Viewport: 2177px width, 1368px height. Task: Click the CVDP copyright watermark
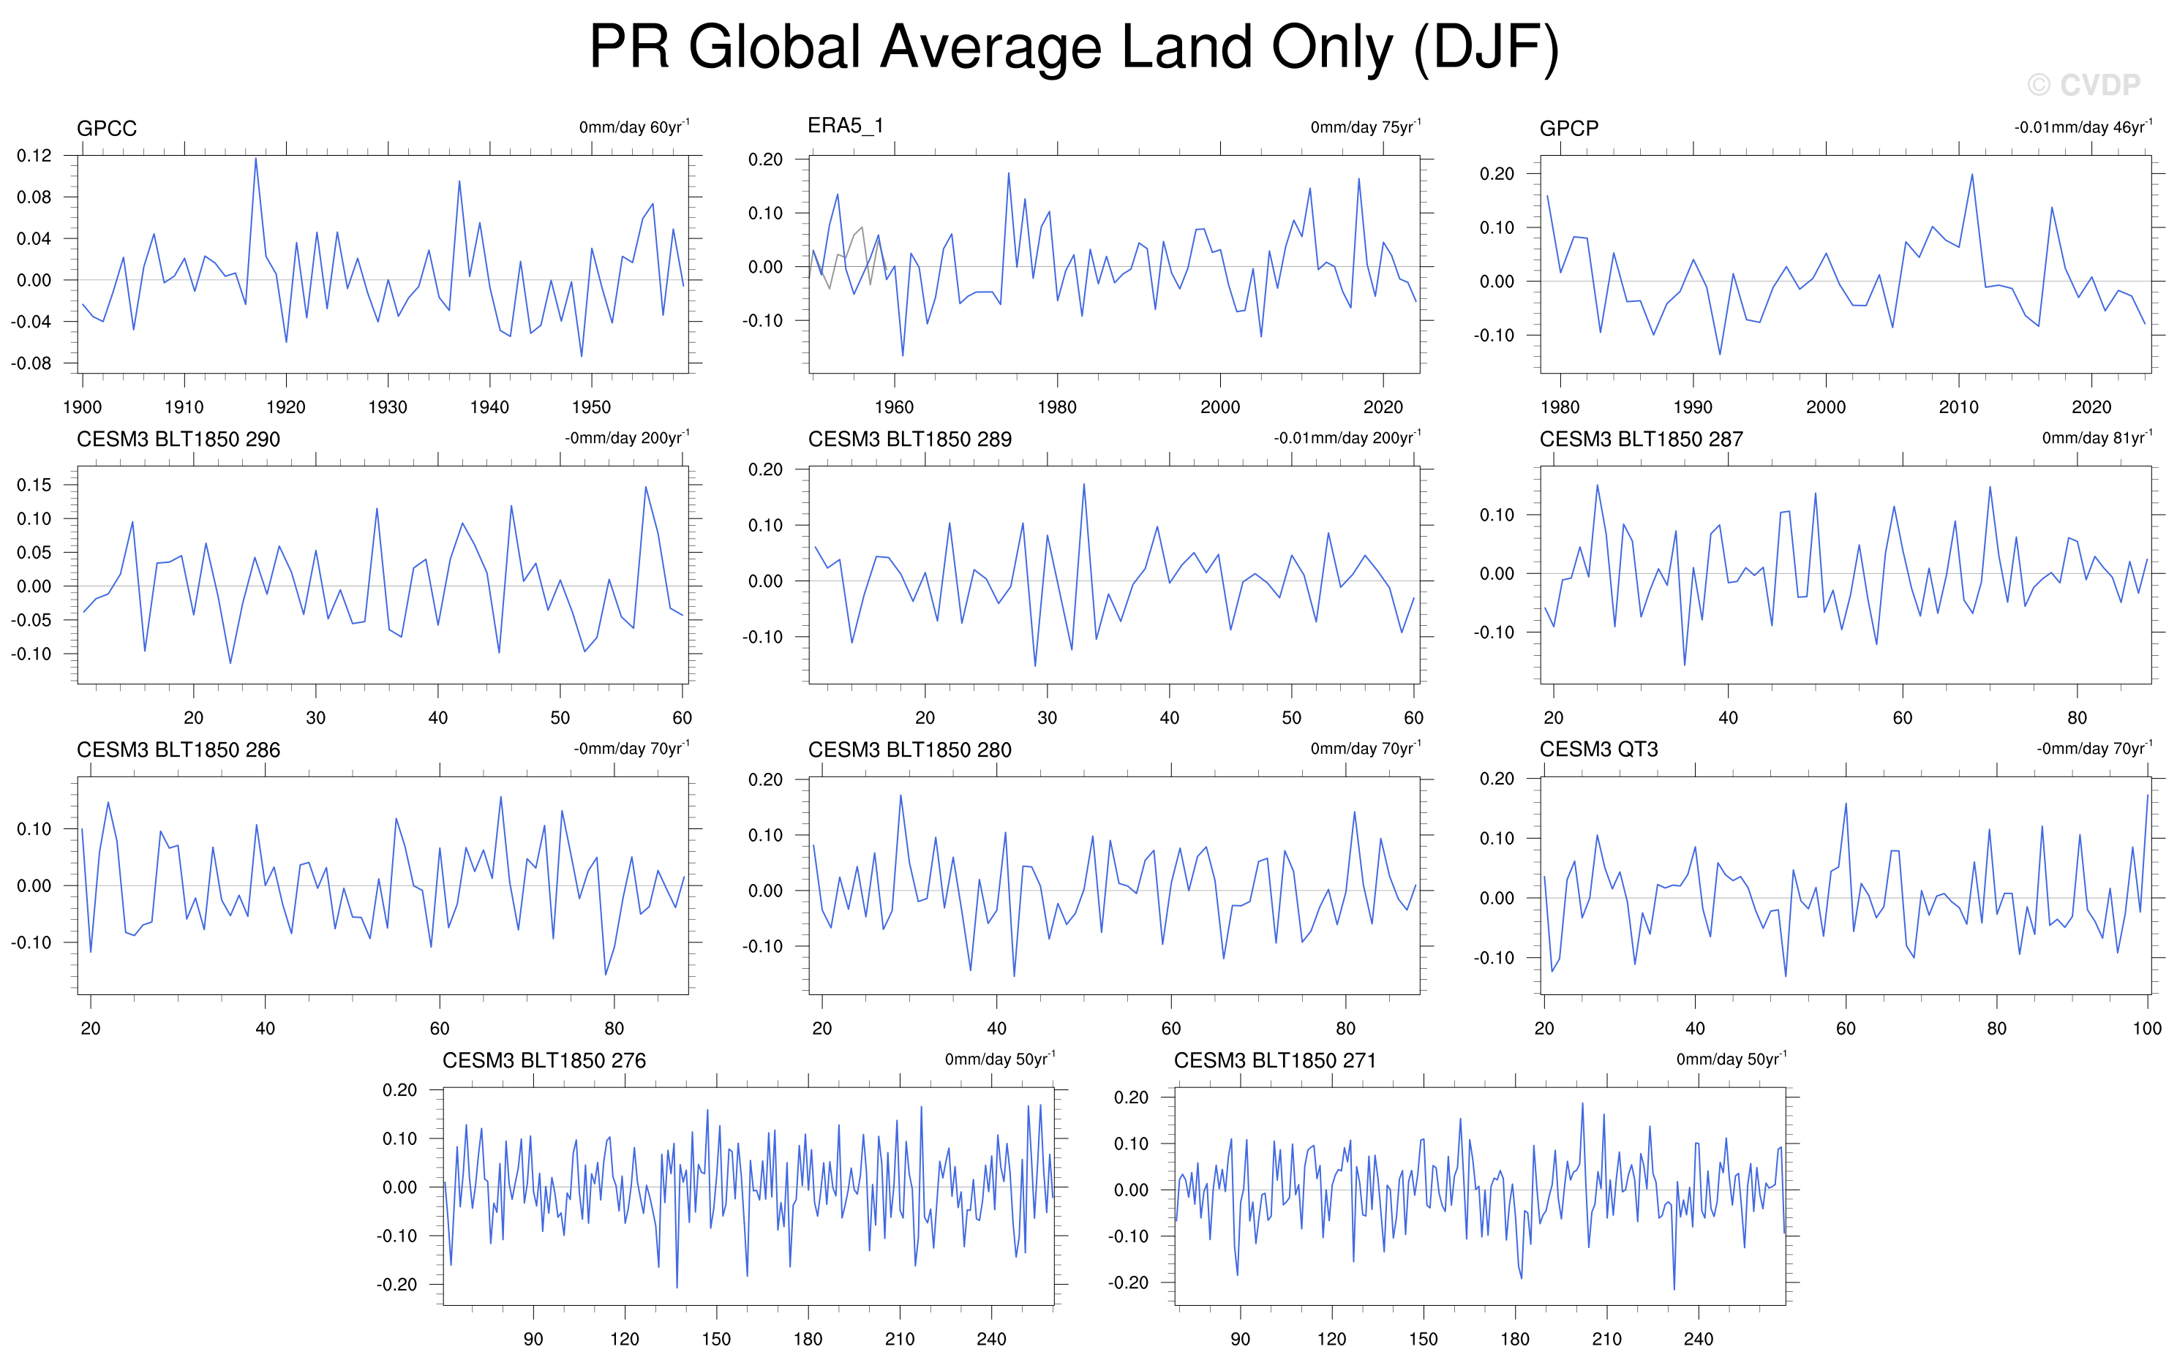(x=2083, y=85)
